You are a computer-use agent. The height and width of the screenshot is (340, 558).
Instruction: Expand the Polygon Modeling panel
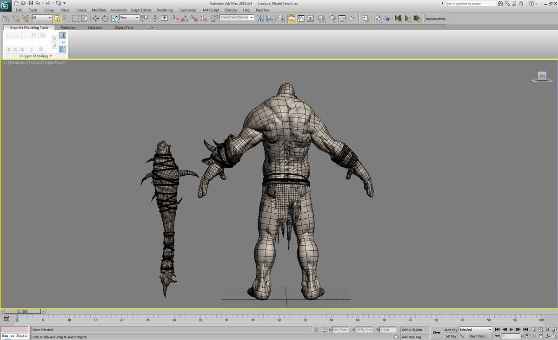[x=36, y=56]
